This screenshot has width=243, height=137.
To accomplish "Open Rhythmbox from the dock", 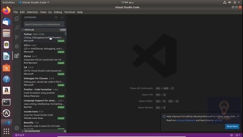I will pyautogui.click(x=6, y=45).
